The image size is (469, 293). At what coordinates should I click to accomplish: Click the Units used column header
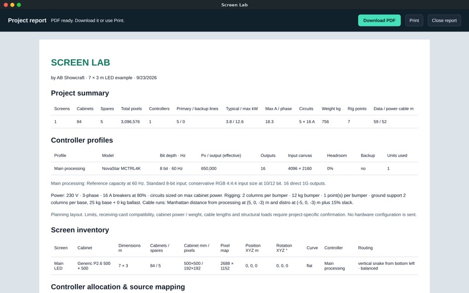coord(397,155)
